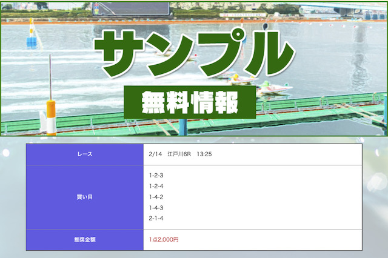Click the サンプル banner image

(x=194, y=68)
